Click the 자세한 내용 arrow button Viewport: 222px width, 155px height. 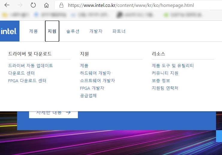53,114
